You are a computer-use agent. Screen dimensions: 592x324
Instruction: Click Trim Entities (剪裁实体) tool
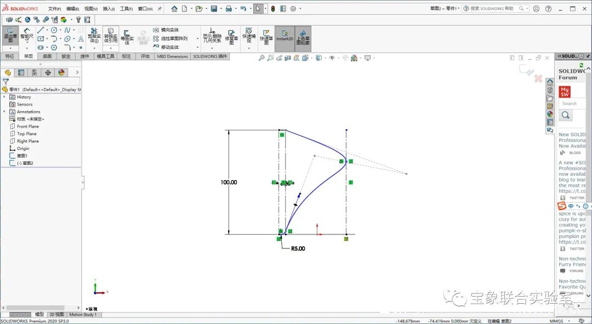94,35
